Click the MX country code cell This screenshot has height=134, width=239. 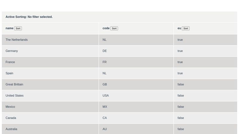(x=105, y=107)
